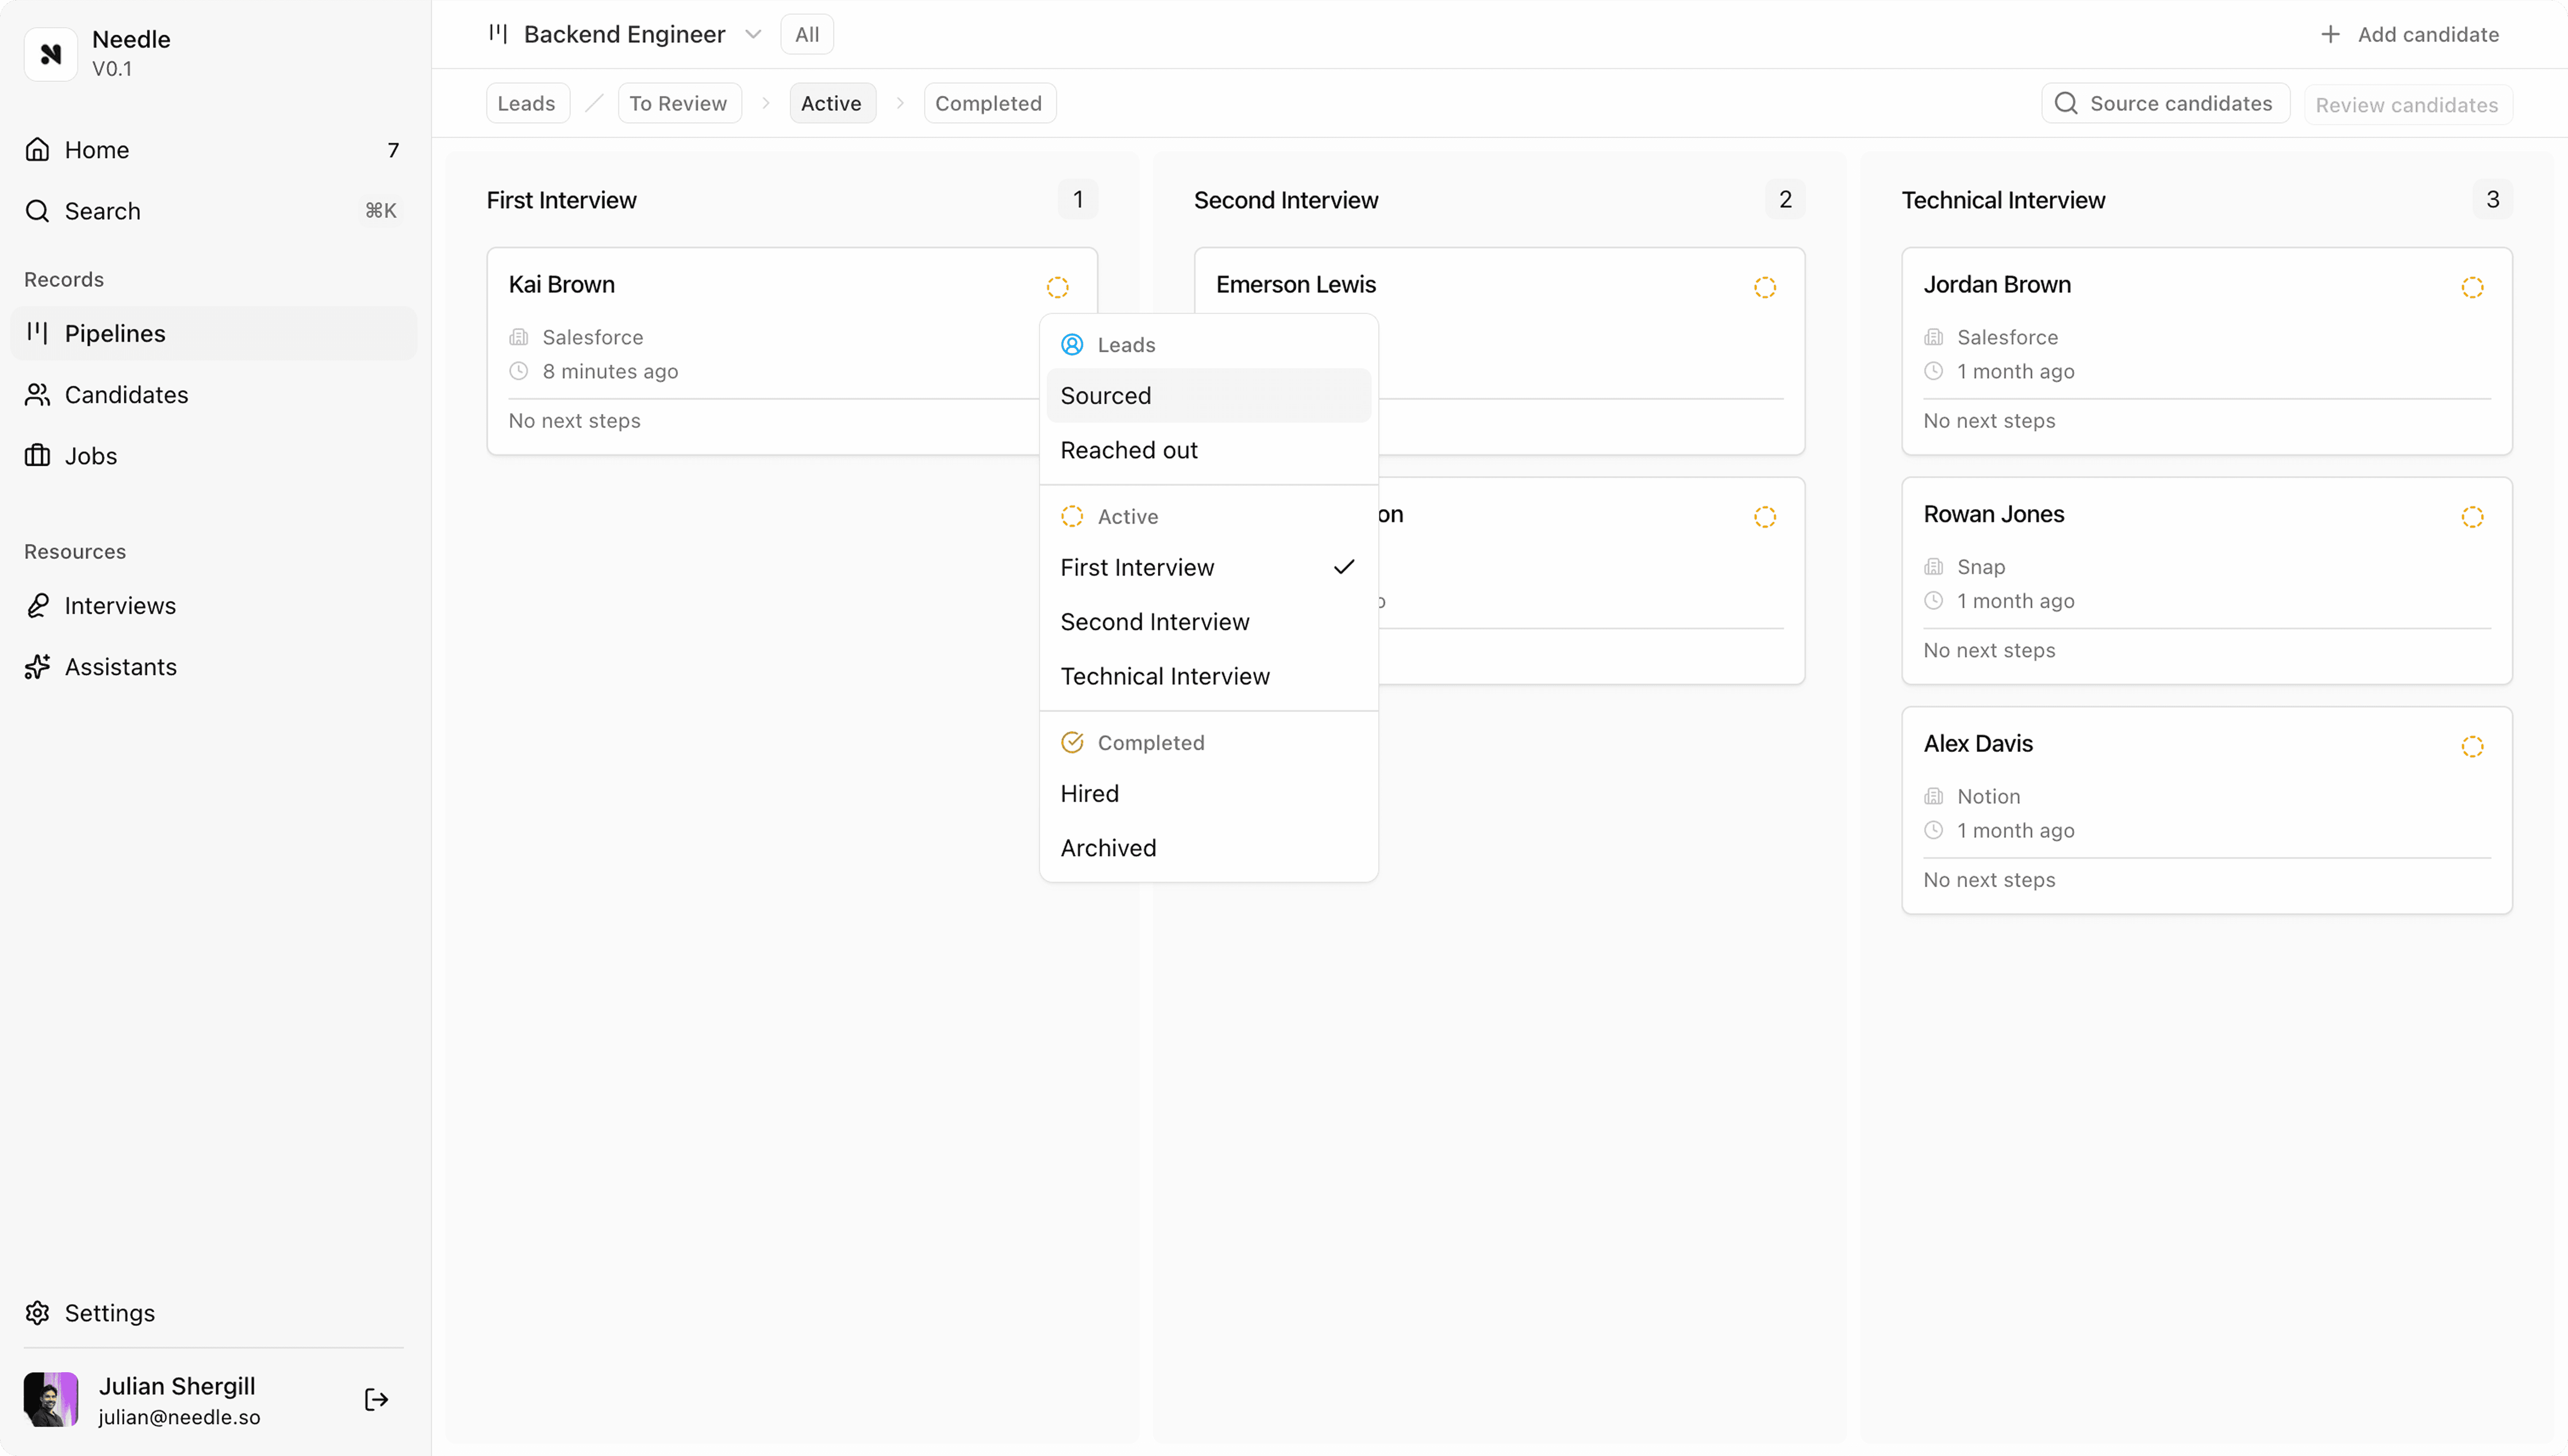Click the Needle logo icon
The image size is (2568, 1456).
[50, 54]
